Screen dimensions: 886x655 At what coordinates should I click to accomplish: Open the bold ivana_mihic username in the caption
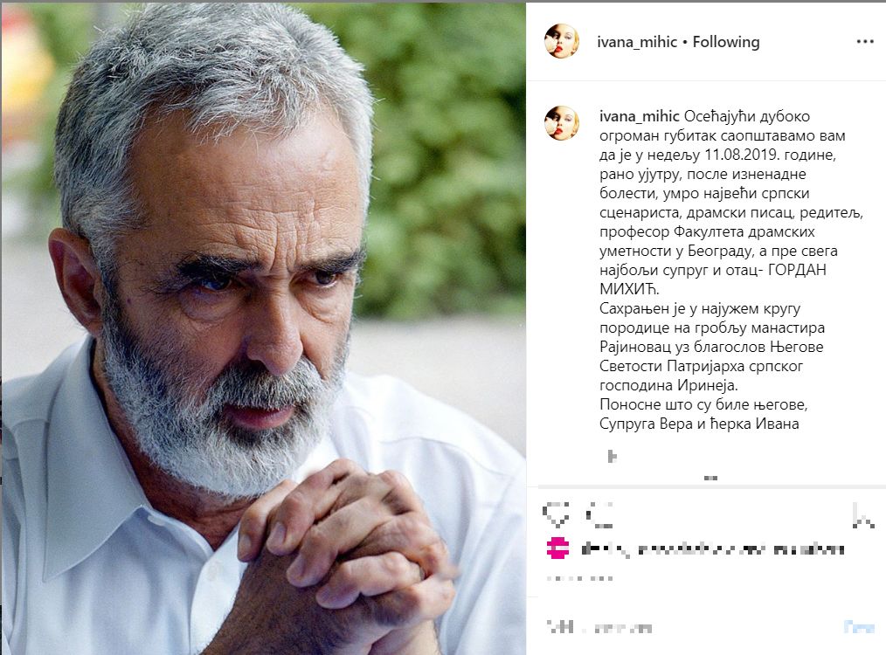pyautogui.click(x=639, y=116)
